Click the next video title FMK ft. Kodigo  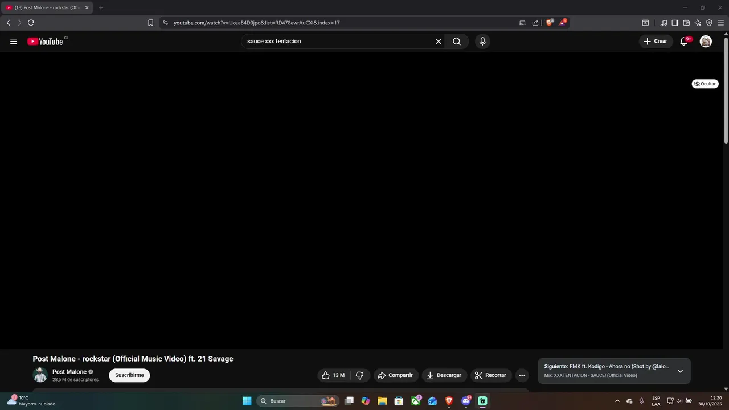(619, 367)
